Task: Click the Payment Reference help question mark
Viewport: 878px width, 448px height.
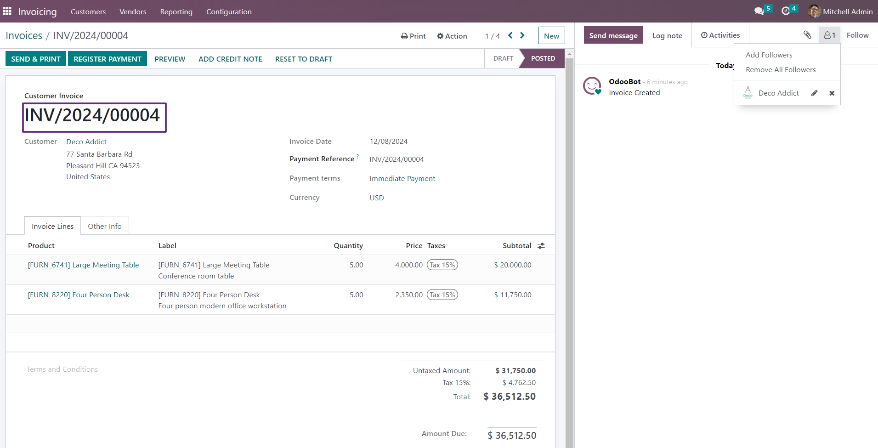Action: pos(358,156)
